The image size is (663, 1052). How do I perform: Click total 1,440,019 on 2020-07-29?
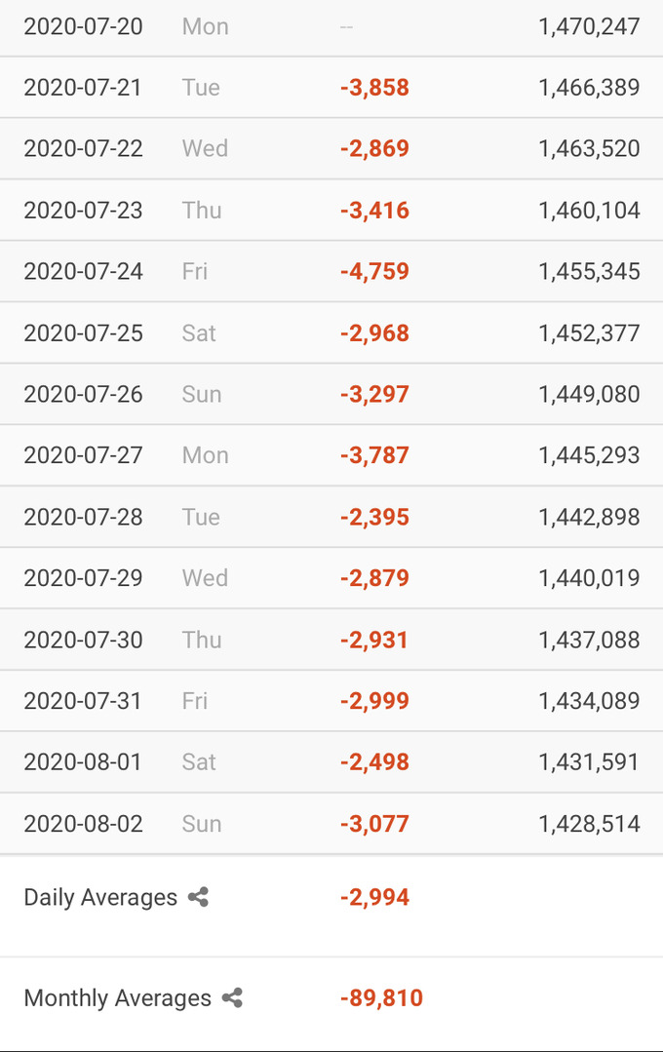coord(589,578)
